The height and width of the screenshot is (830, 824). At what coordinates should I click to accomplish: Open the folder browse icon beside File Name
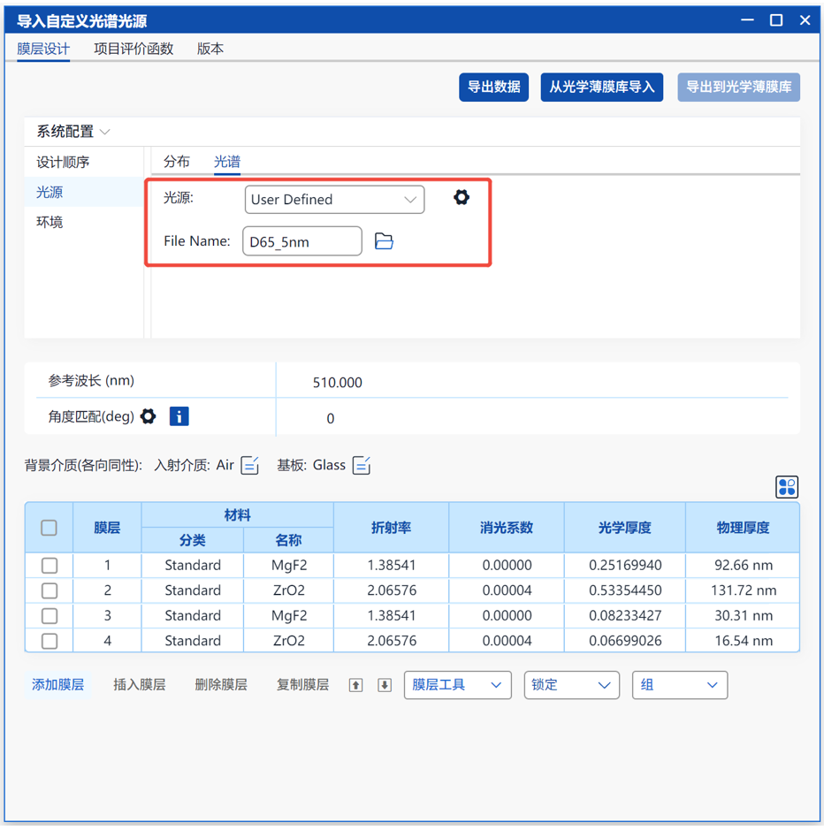pyautogui.click(x=384, y=241)
